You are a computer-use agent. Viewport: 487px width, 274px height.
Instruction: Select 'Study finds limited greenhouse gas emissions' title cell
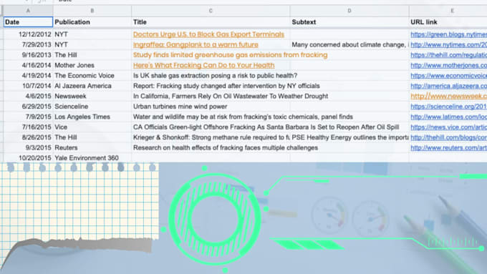(x=211, y=55)
